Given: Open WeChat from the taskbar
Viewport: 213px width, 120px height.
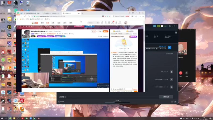Looking at the screenshot, I should pyautogui.click(x=26, y=118).
